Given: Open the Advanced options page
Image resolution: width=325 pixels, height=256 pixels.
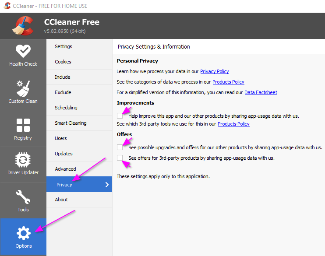Looking at the screenshot, I should click(x=79, y=169).
